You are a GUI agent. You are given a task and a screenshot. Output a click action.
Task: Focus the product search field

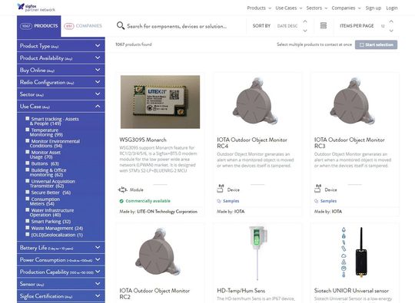177,26
